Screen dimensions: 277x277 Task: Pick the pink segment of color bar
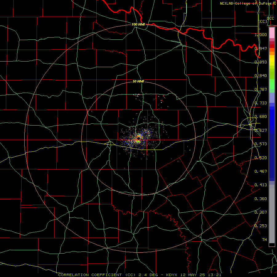coord(272,33)
